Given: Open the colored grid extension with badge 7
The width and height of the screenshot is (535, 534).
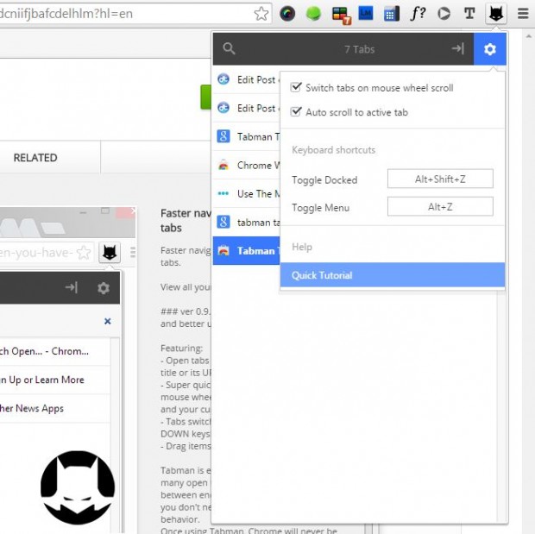Looking at the screenshot, I should (341, 15).
